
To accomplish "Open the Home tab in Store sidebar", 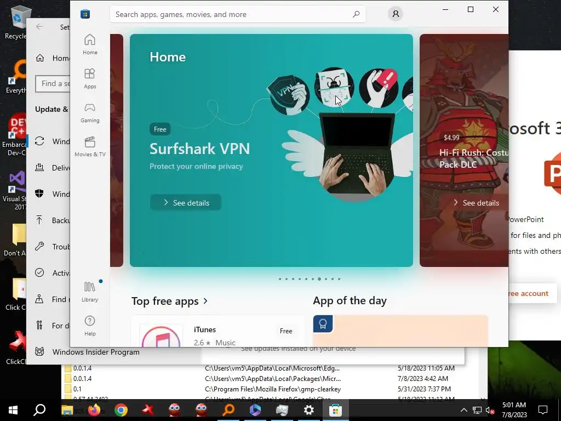I will (90, 44).
